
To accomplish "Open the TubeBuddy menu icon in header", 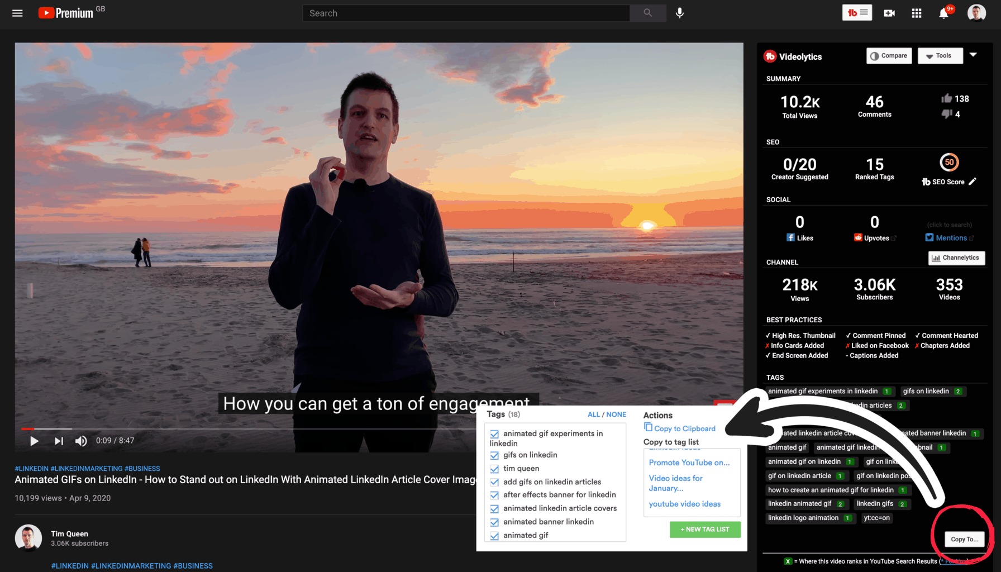I will coord(857,12).
